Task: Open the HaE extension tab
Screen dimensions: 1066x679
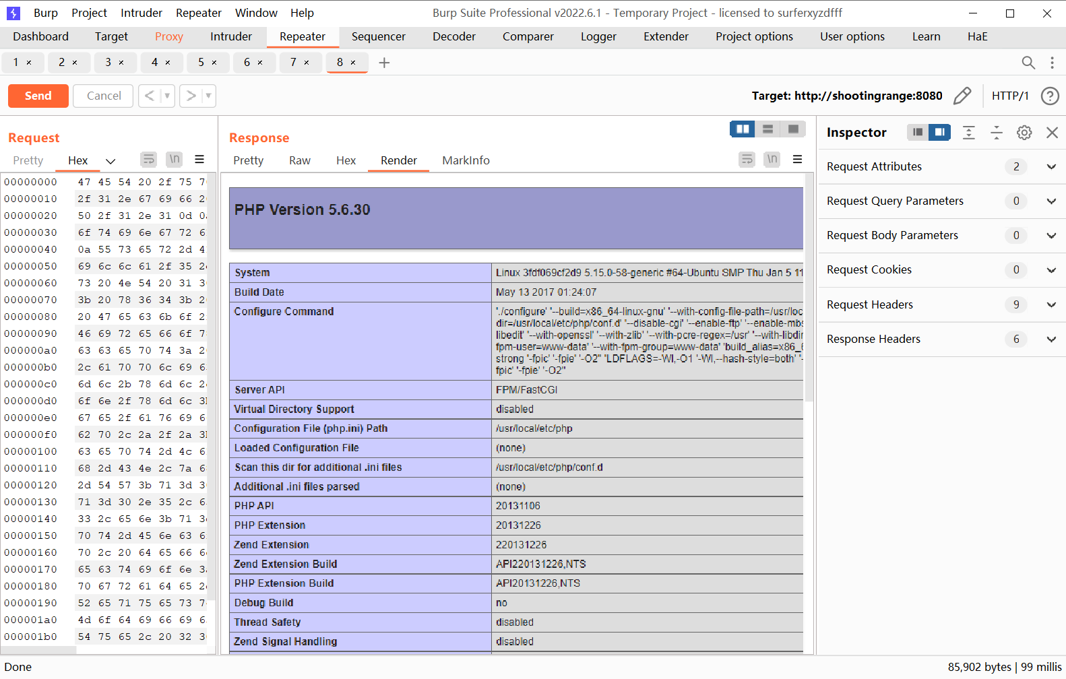Action: tap(977, 36)
